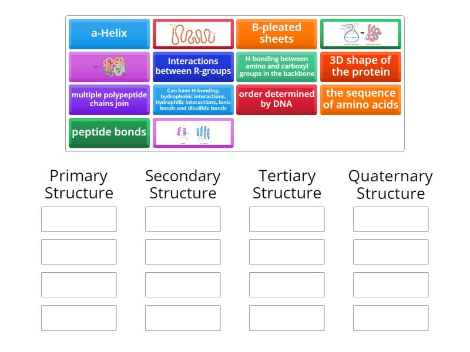Select the Interactions between R-groups tile

[193, 66]
